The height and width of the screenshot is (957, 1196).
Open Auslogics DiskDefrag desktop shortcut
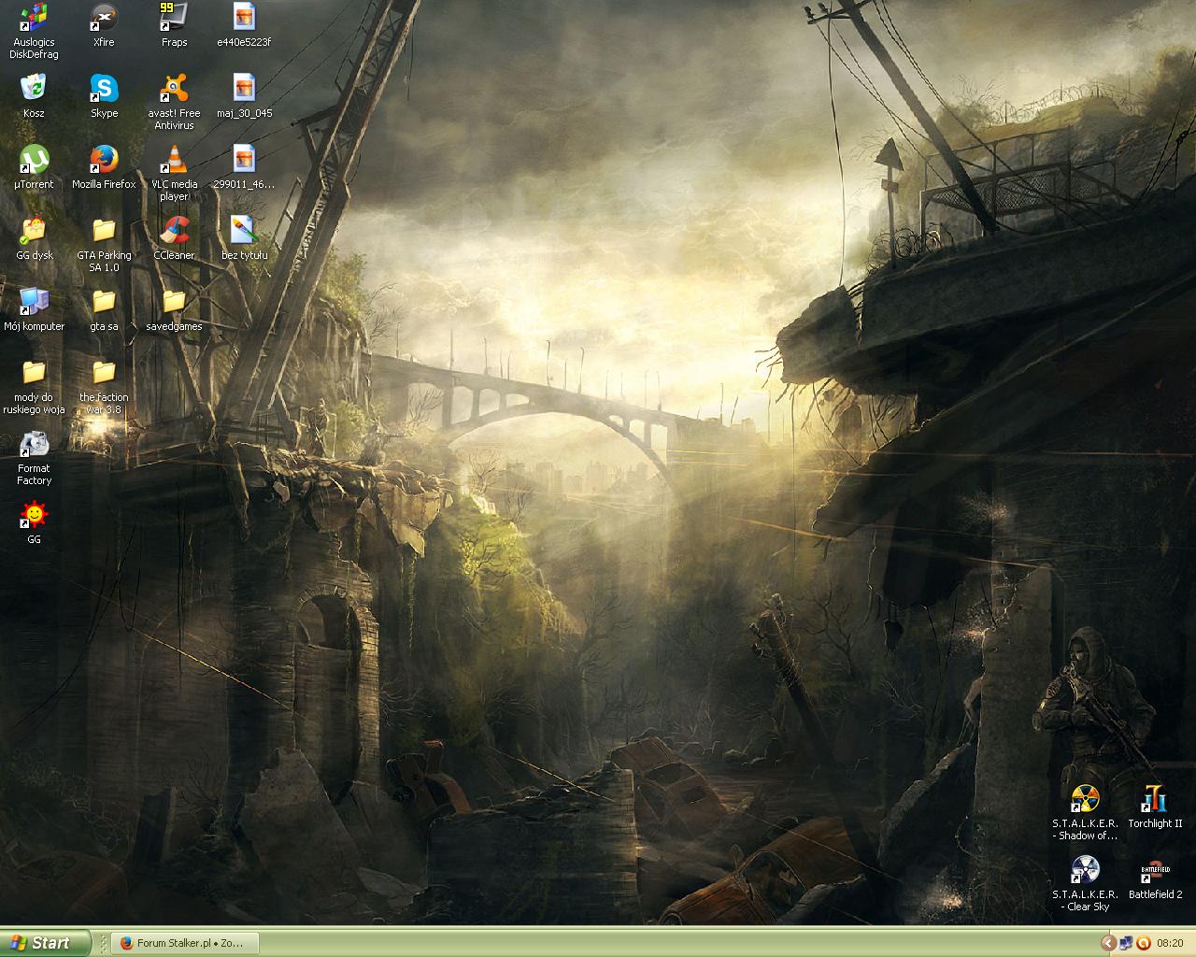coord(34,31)
